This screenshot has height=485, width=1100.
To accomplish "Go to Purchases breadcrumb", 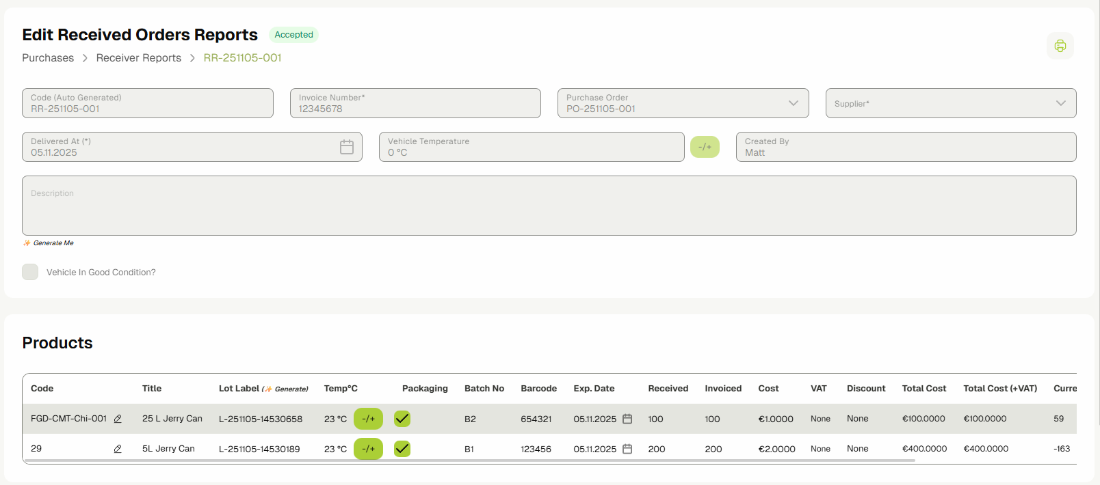I will [48, 58].
